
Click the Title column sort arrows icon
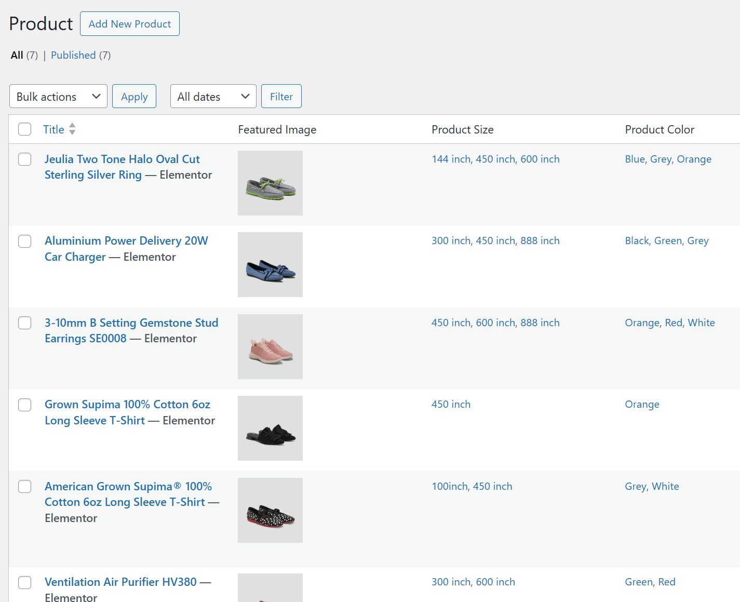click(x=72, y=129)
